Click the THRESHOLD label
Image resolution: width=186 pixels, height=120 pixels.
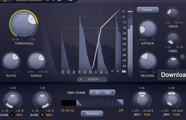(24, 43)
